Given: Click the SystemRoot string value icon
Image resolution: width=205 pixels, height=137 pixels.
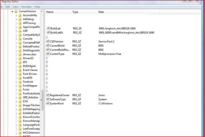Looking at the screenshot, I should tap(48, 103).
